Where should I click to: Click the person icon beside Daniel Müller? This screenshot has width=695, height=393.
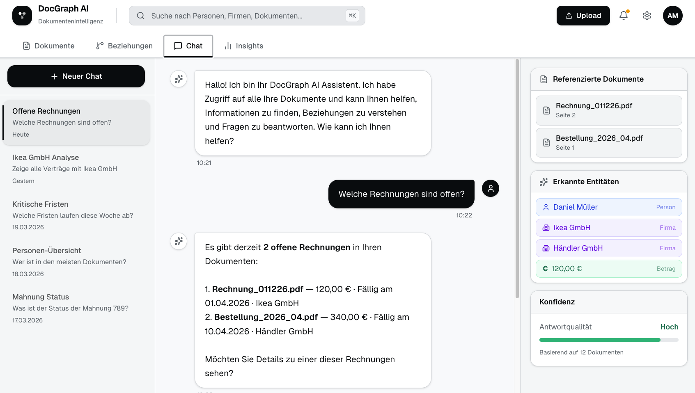pyautogui.click(x=546, y=207)
